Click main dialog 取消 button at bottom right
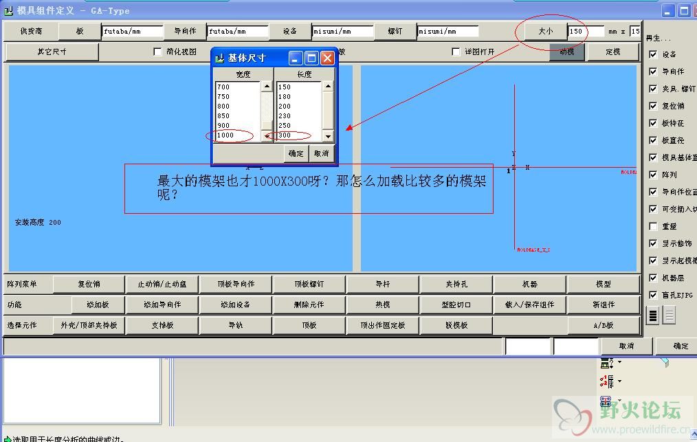697x442 pixels. click(626, 346)
